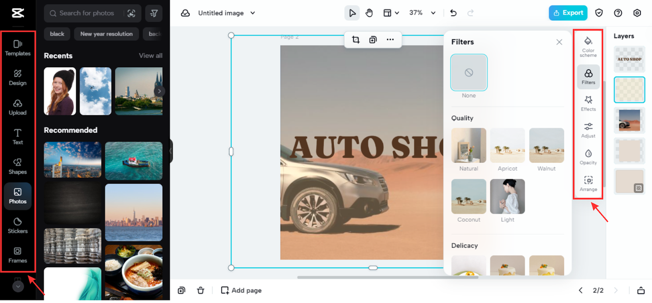The height and width of the screenshot is (303, 652).
Task: Open Effects in right toolbar
Action: click(588, 103)
